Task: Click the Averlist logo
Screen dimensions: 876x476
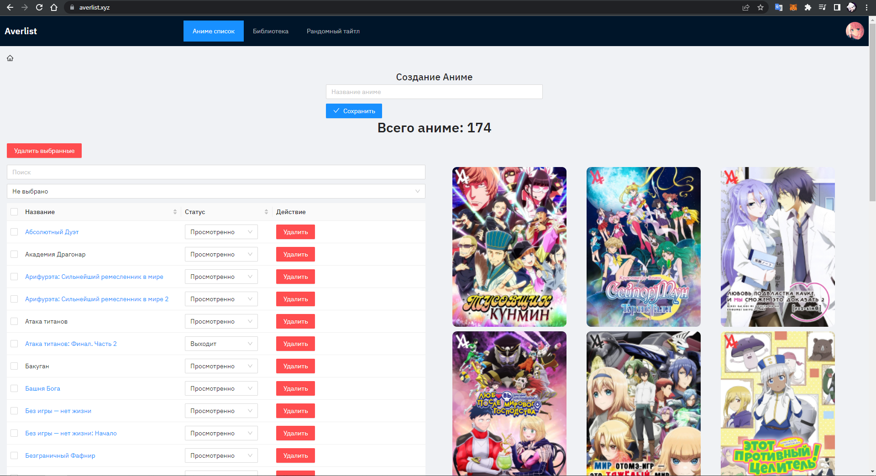Action: coord(21,31)
